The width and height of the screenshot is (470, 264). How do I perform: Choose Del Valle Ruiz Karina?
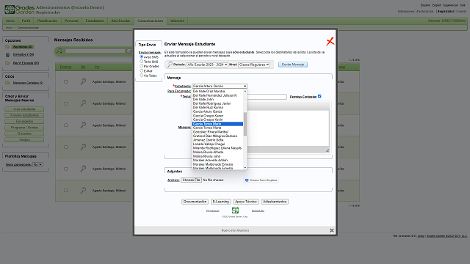pyautogui.click(x=208, y=108)
